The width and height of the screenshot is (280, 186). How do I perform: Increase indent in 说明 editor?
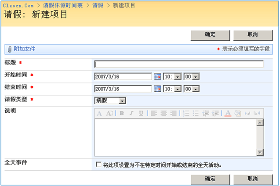coord(215,113)
